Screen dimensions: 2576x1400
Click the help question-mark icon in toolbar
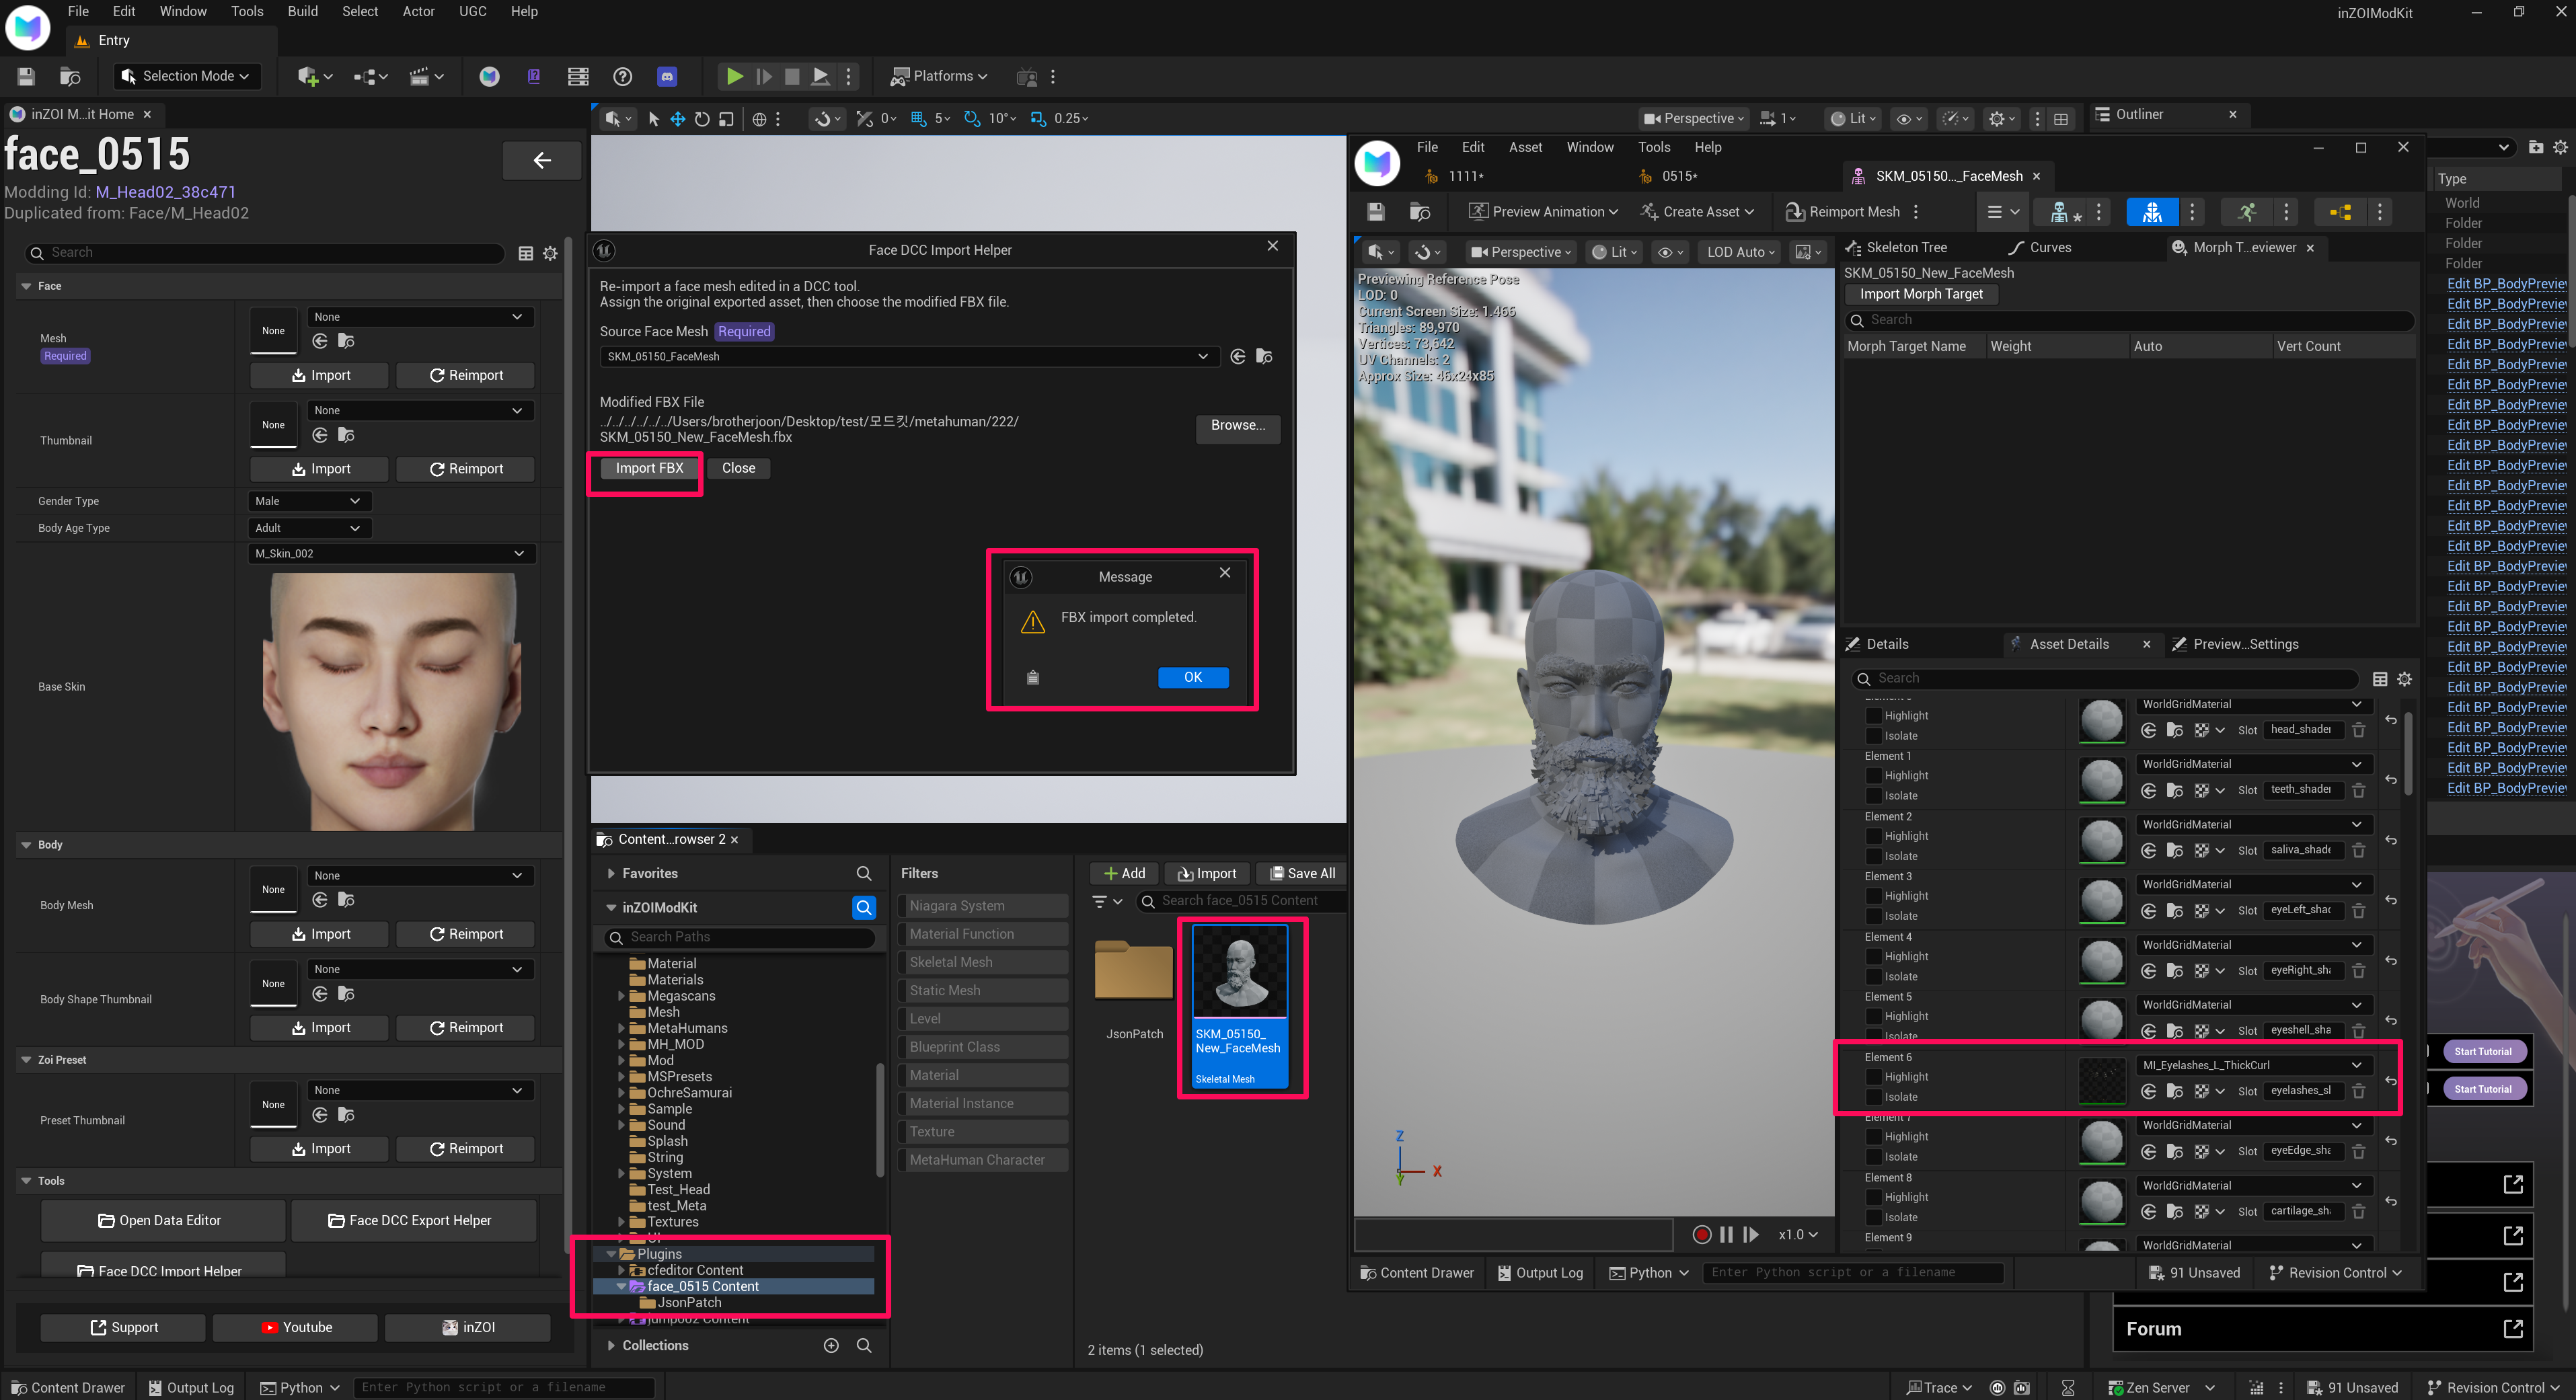[622, 76]
